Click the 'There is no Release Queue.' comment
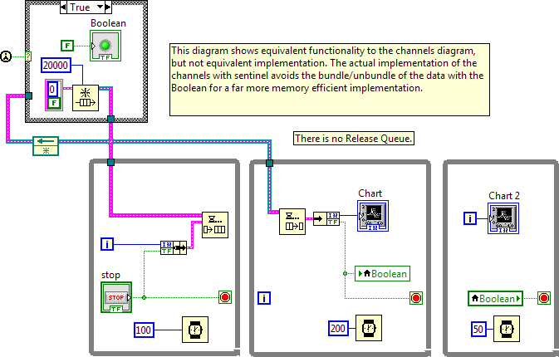The image size is (559, 357). click(354, 139)
